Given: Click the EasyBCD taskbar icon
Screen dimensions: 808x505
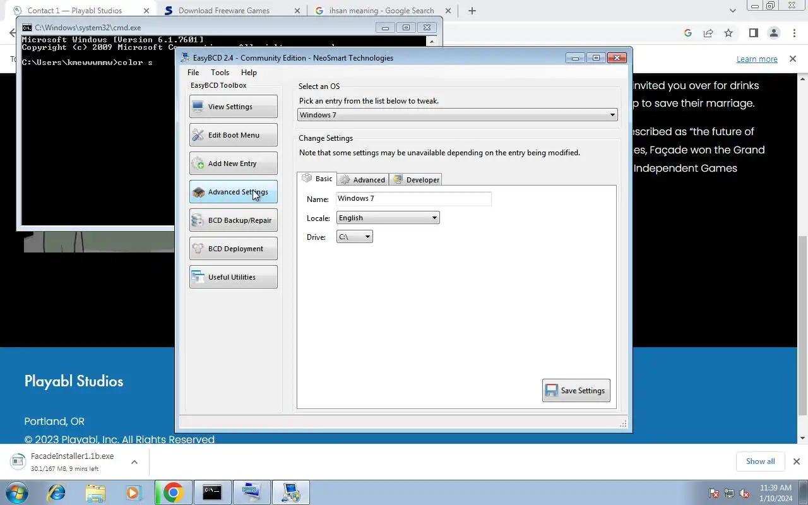Looking at the screenshot, I should pos(290,492).
